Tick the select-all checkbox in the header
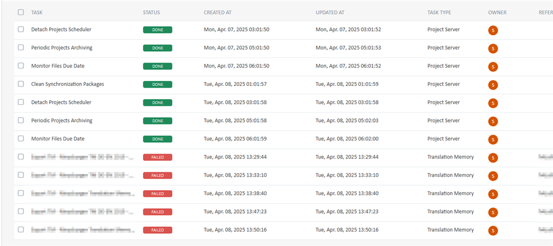Screen dimensions: 553x246 [x=21, y=12]
